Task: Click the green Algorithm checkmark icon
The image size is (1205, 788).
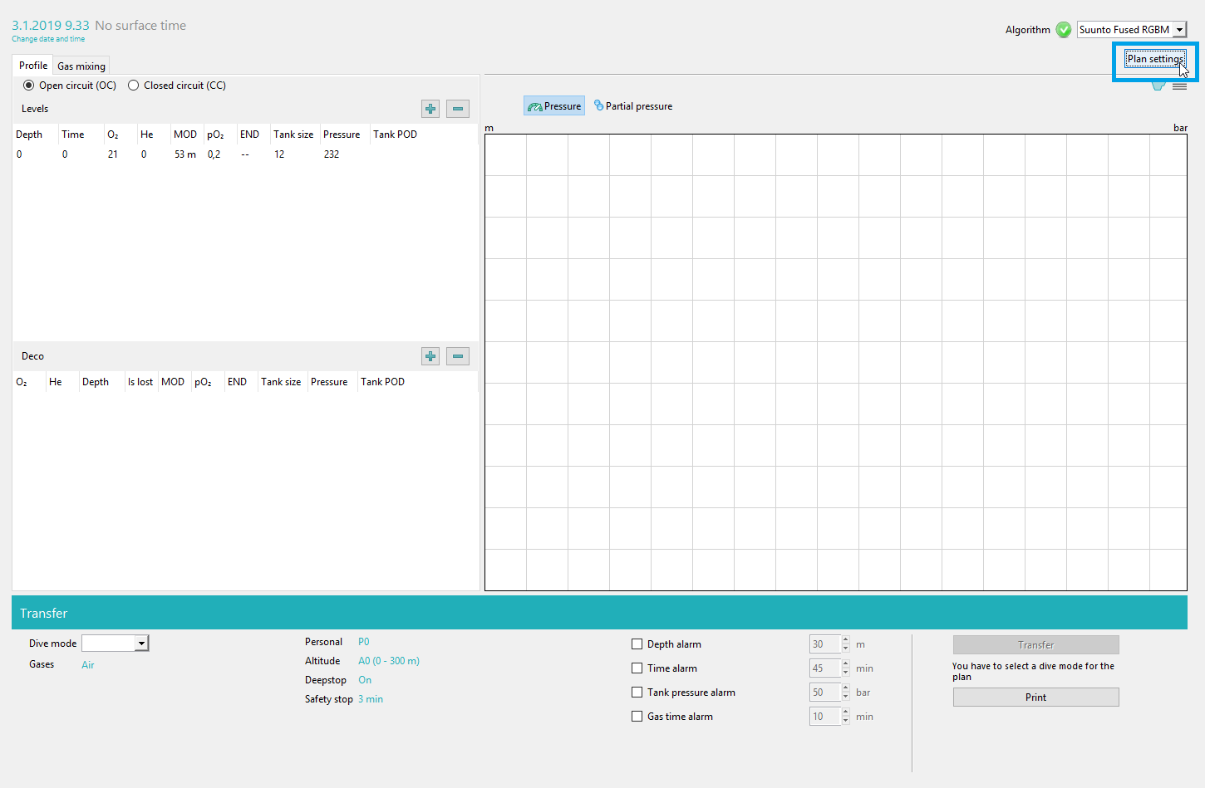Action: (1064, 30)
